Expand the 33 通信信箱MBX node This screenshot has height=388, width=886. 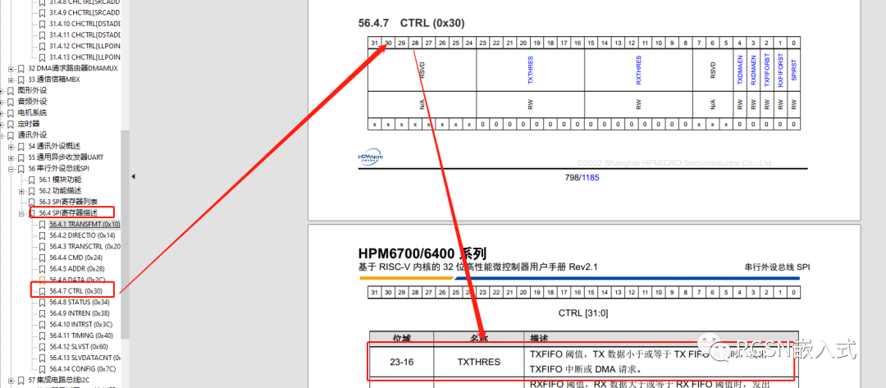tap(11, 80)
